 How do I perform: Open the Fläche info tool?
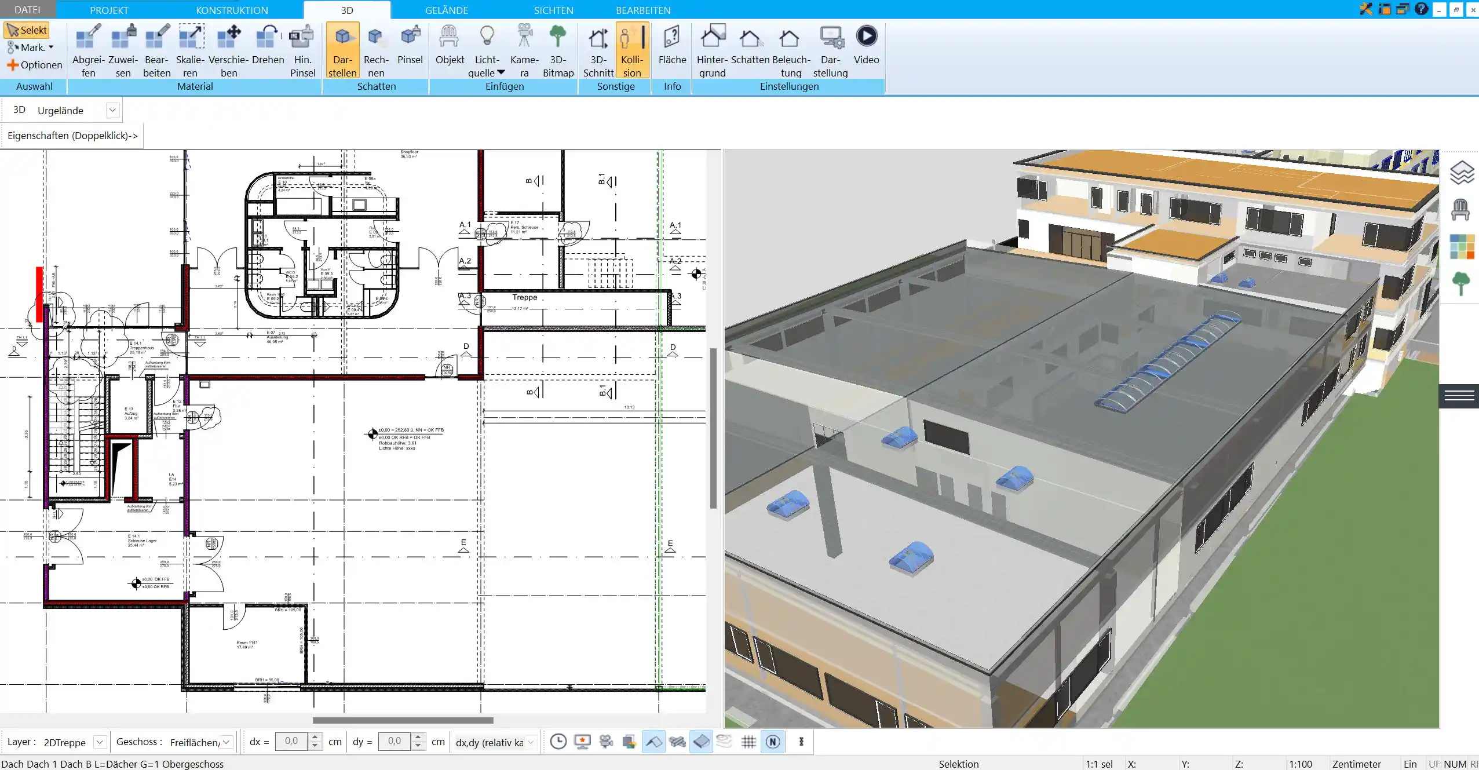point(672,45)
